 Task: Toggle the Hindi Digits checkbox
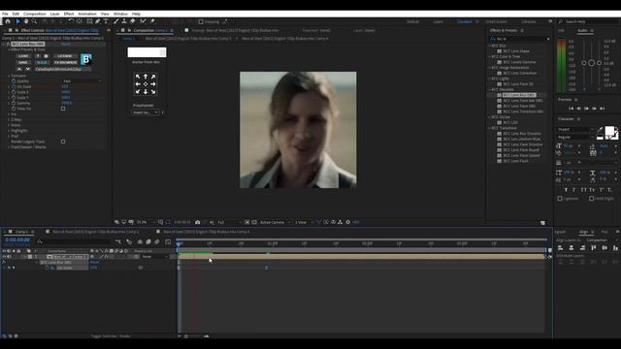pyautogui.click(x=591, y=199)
